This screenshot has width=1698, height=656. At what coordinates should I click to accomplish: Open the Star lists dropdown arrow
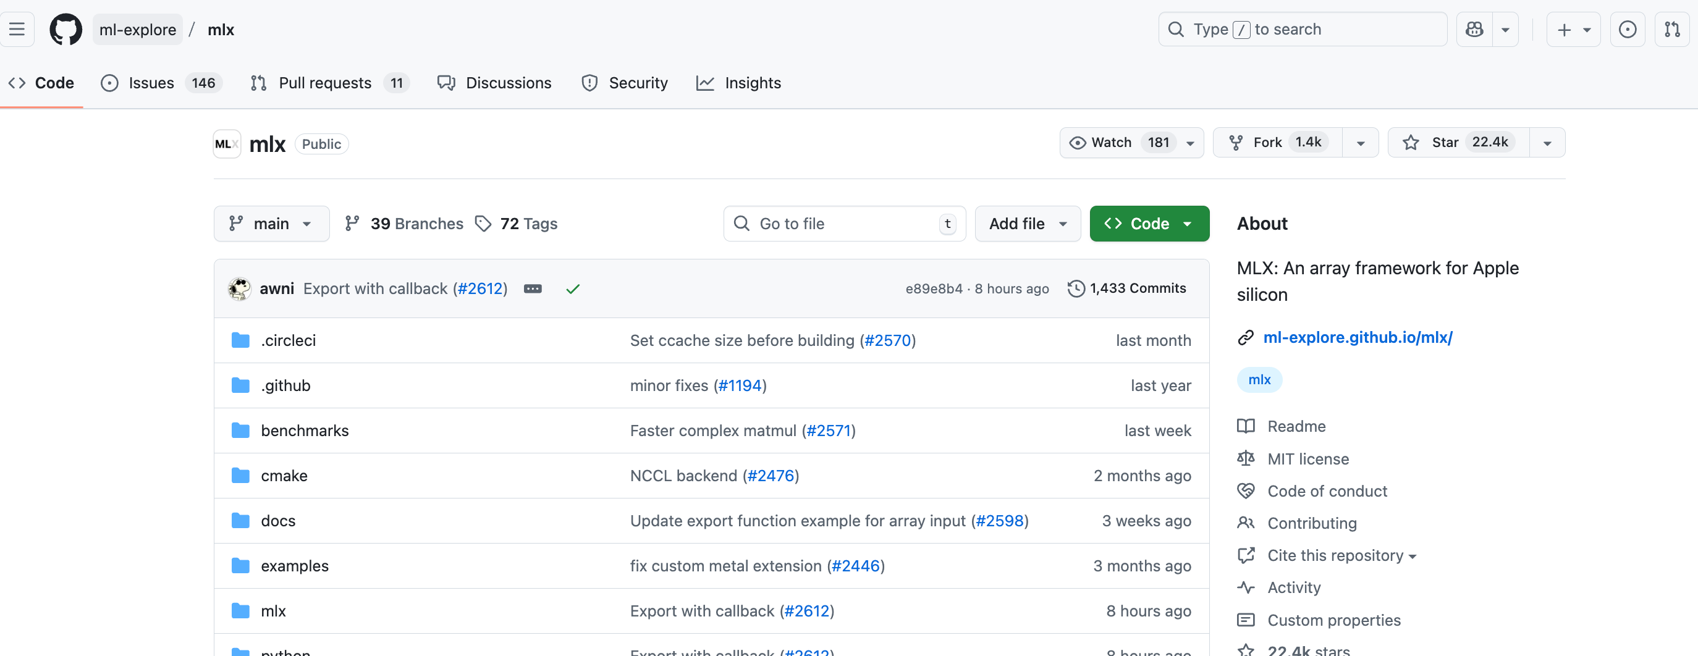pyautogui.click(x=1547, y=143)
